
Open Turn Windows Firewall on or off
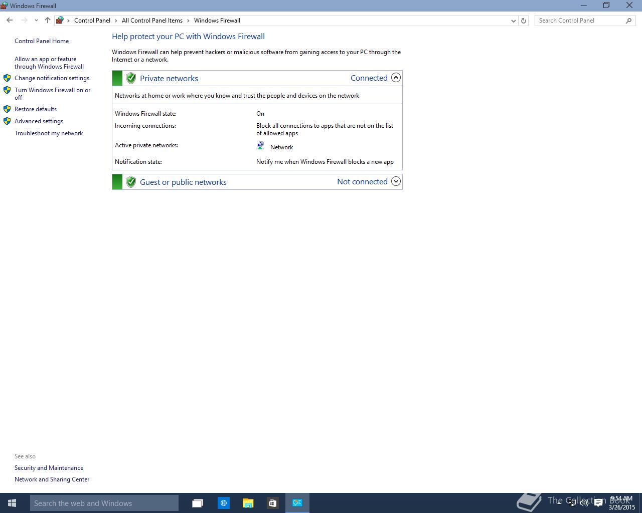[53, 94]
